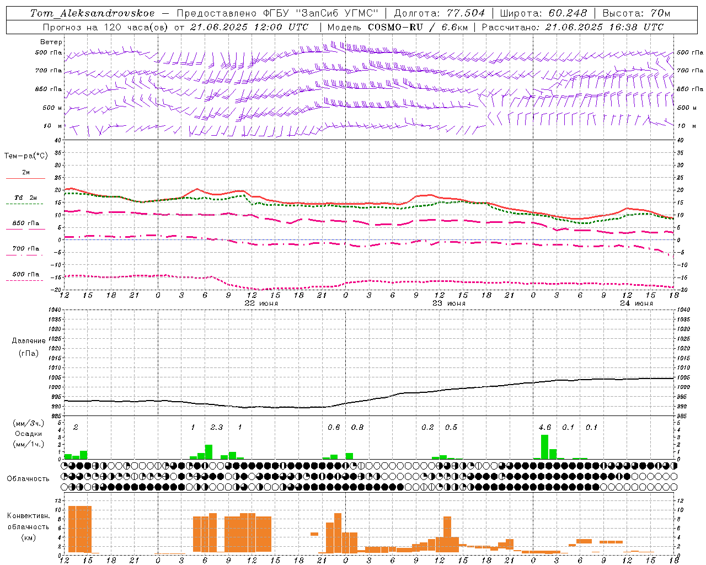Click the Долгота: 77.504 longitude value

[439, 13]
